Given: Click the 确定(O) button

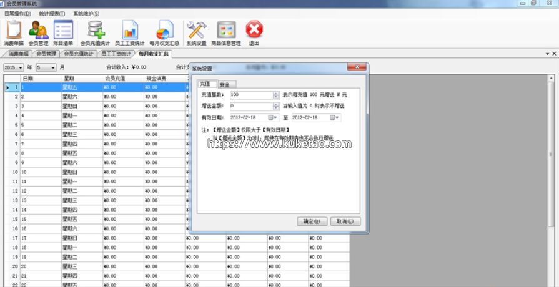Looking at the screenshot, I should [x=312, y=221].
